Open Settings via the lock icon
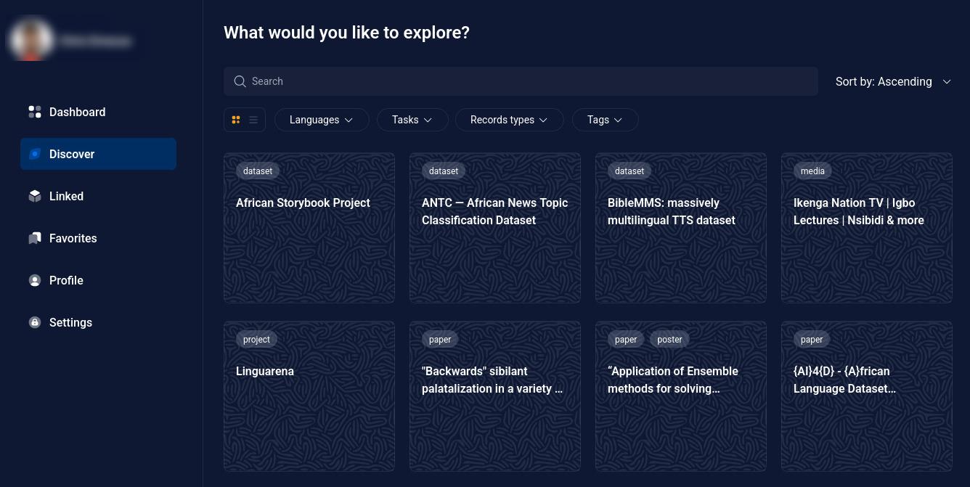This screenshot has height=487, width=970. tap(35, 322)
